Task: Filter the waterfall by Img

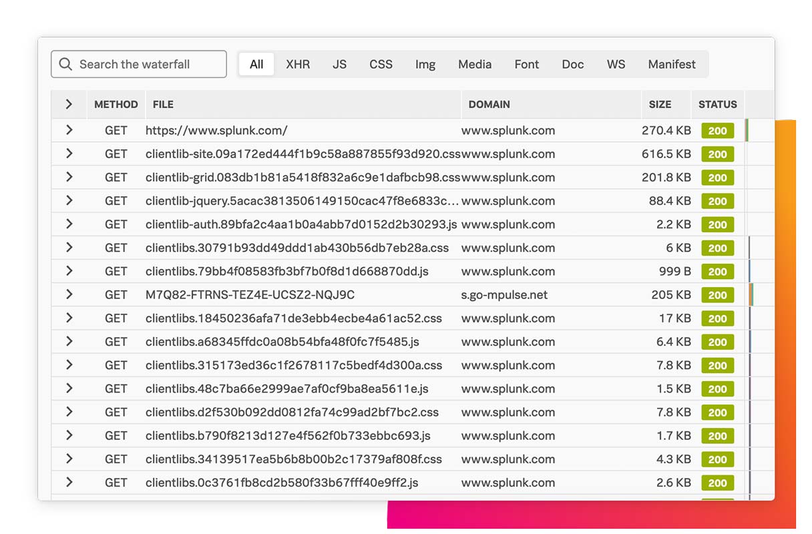Action: point(425,64)
